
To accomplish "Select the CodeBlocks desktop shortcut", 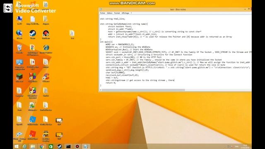I will click(33, 78).
